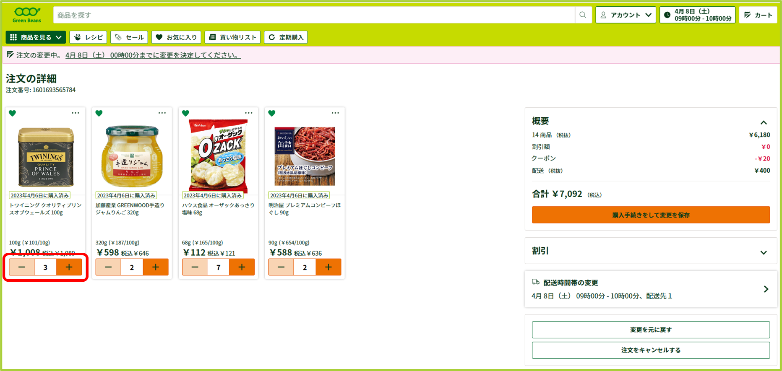The image size is (782, 371).
Task: Decrease quantity of Twinings tea
Action: (x=22, y=267)
